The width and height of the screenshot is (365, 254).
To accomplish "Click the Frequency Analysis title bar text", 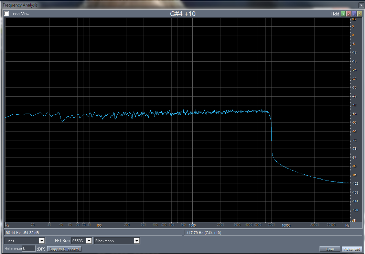I will point(20,5).
